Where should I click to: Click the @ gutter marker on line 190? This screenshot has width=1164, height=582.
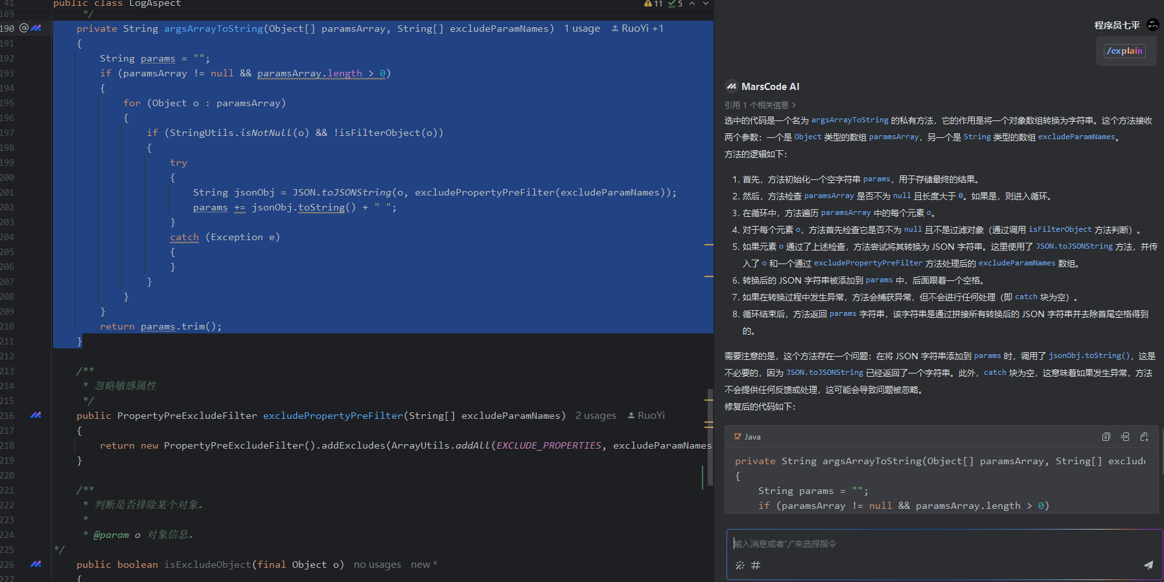24,28
